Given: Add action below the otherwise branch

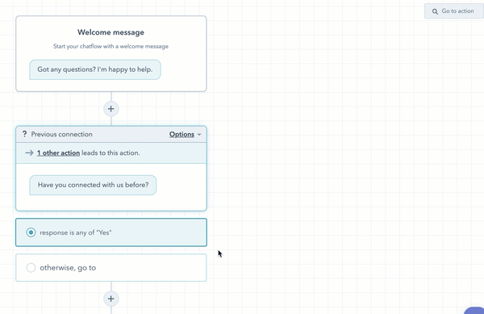Looking at the screenshot, I should click(111, 299).
